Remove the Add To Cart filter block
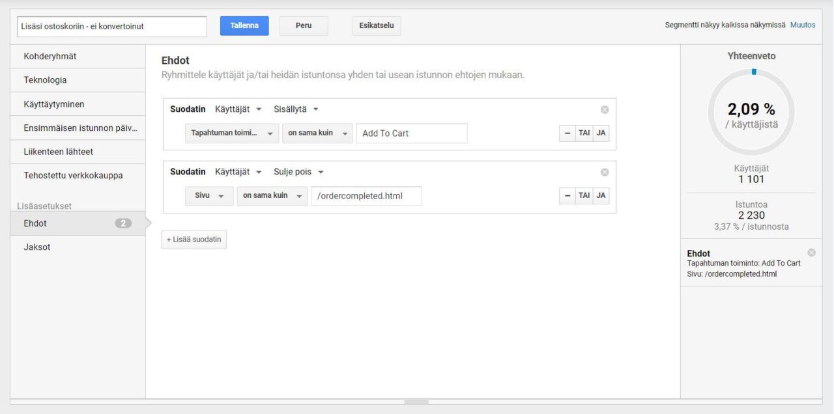Image resolution: width=834 pixels, height=414 pixels. tap(604, 109)
